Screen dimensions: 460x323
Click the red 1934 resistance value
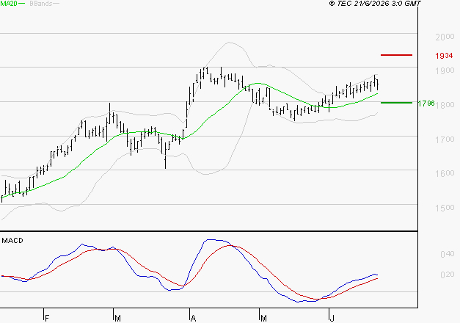(x=444, y=56)
